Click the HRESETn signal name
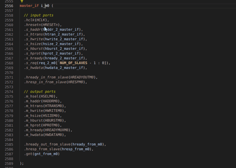The height and width of the screenshot is (168, 236). pos(51,25)
